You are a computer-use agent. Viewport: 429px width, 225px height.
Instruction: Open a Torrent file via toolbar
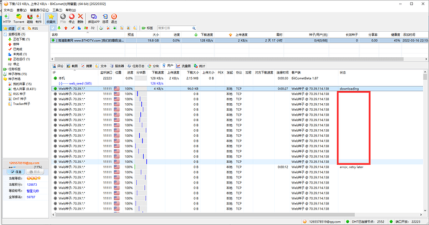click(x=19, y=18)
